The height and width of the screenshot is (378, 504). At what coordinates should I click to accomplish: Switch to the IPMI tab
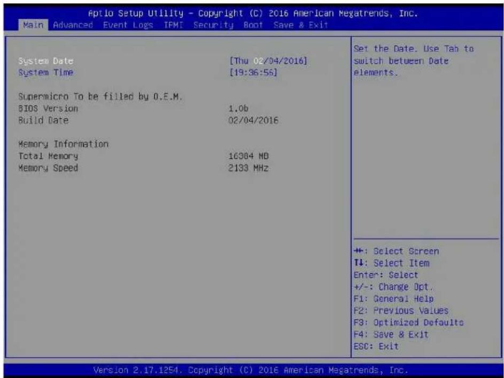click(173, 25)
